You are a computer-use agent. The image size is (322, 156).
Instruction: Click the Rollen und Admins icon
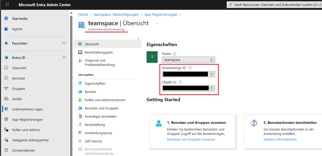tap(6, 130)
